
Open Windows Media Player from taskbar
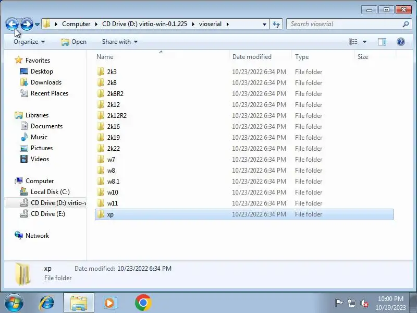(110, 303)
